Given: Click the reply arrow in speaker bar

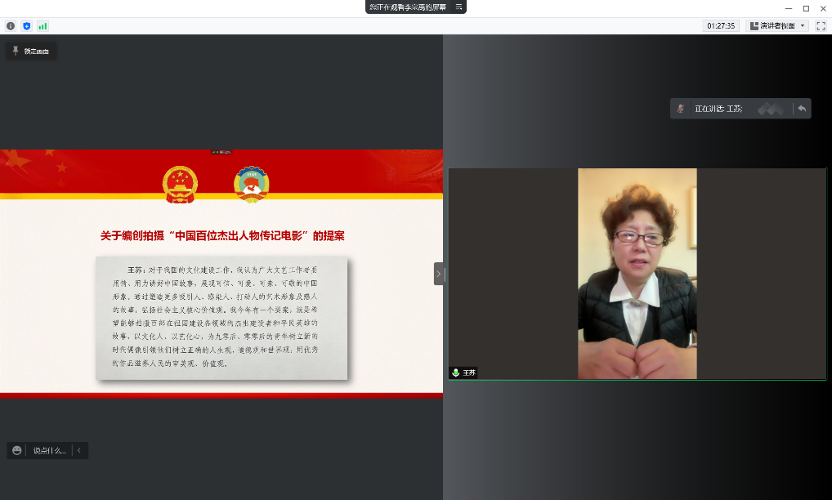Looking at the screenshot, I should (802, 109).
